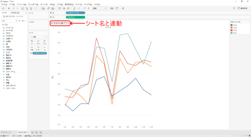Click the データソース tab at bottom

click(x=6, y=132)
